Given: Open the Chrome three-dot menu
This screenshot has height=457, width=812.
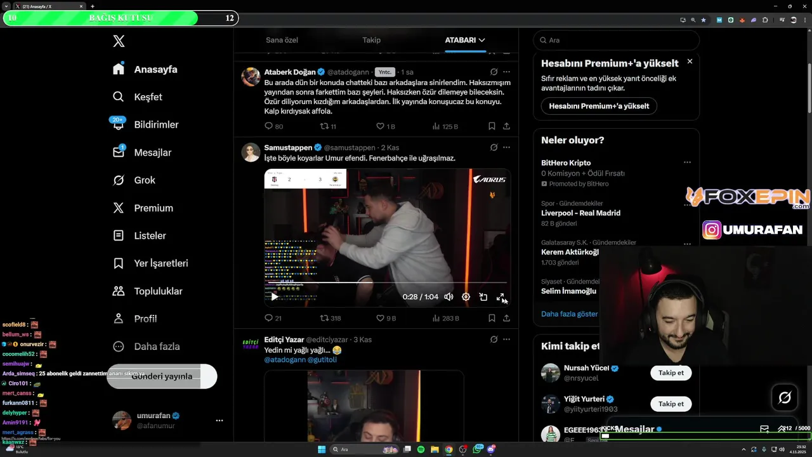Looking at the screenshot, I should pyautogui.click(x=804, y=20).
